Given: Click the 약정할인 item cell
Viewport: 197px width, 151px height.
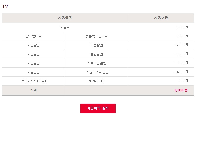Looking at the screenshot, I should (x=97, y=45).
